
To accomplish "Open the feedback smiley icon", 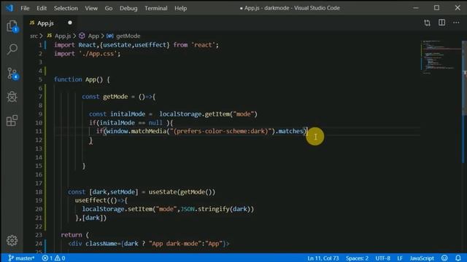I will coord(444,258).
